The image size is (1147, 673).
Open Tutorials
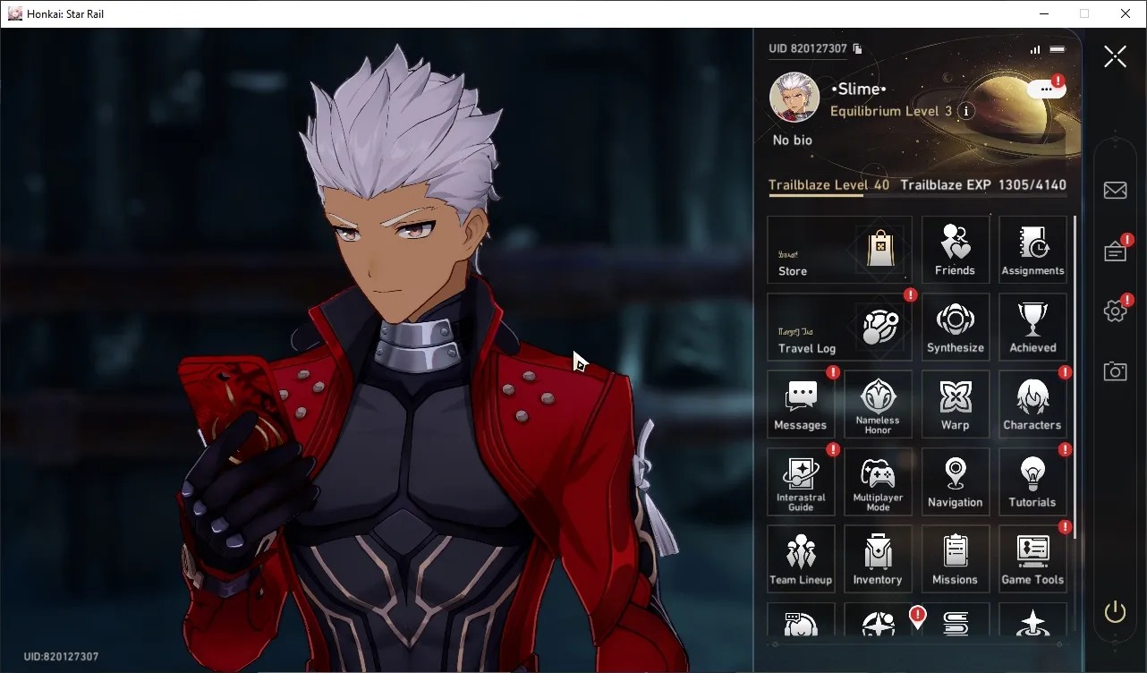pos(1032,481)
